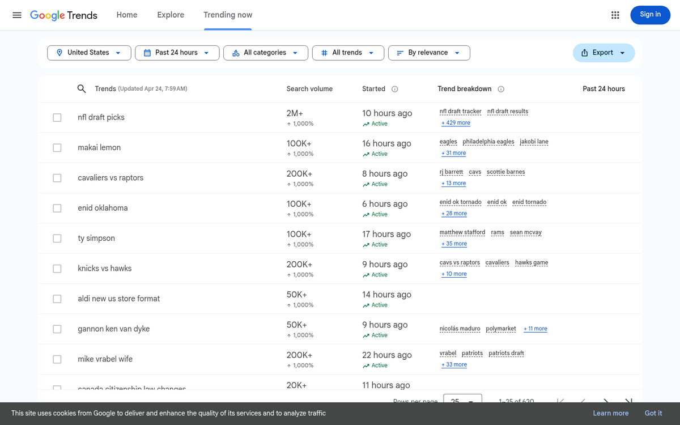The width and height of the screenshot is (680, 425).
Task: Open the navigation hamburger menu
Action: coord(16,15)
